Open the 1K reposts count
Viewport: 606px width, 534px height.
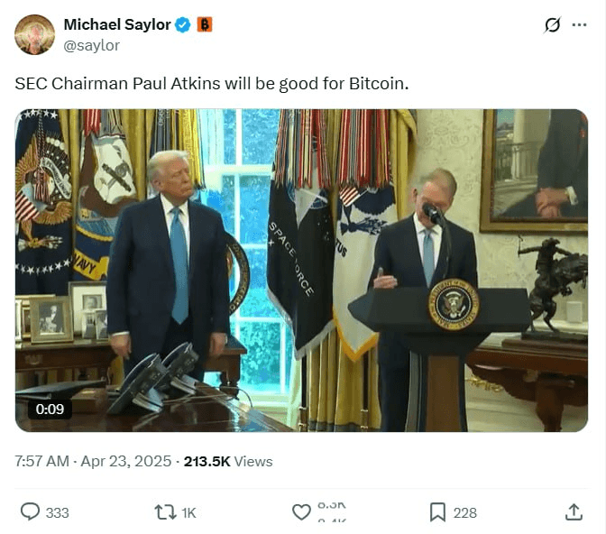[x=188, y=513]
